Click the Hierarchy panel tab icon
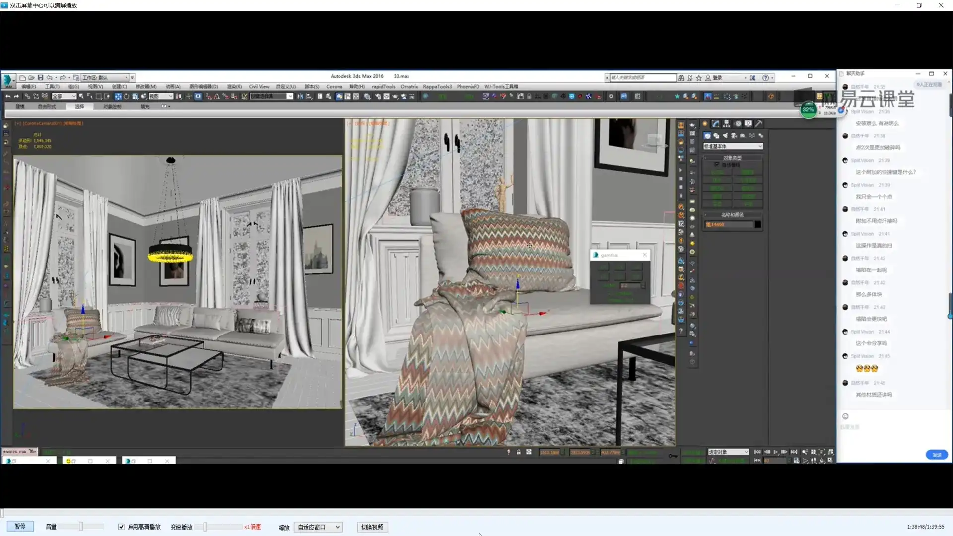The width and height of the screenshot is (953, 536). tap(726, 124)
